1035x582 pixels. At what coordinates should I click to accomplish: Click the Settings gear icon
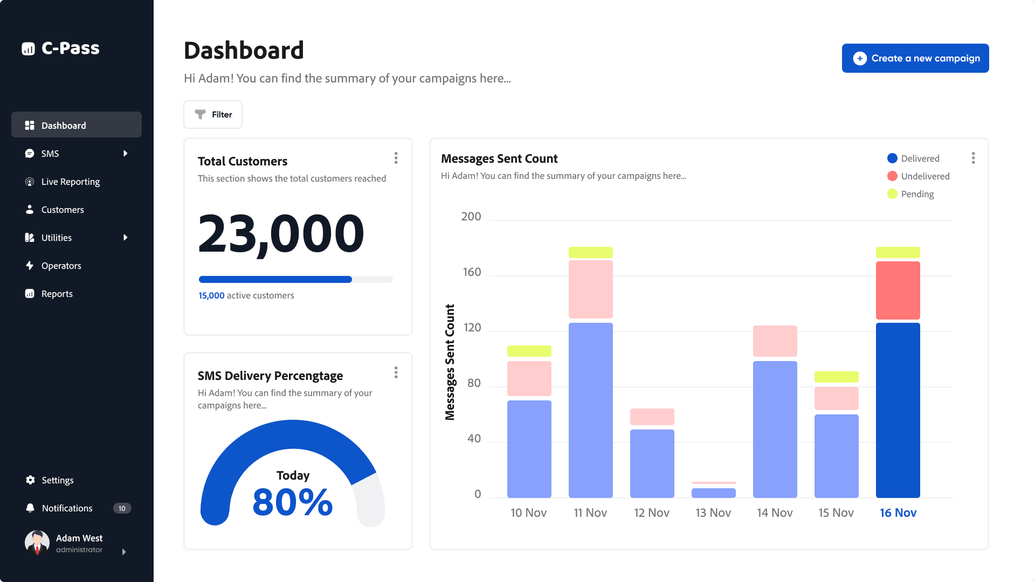[30, 480]
